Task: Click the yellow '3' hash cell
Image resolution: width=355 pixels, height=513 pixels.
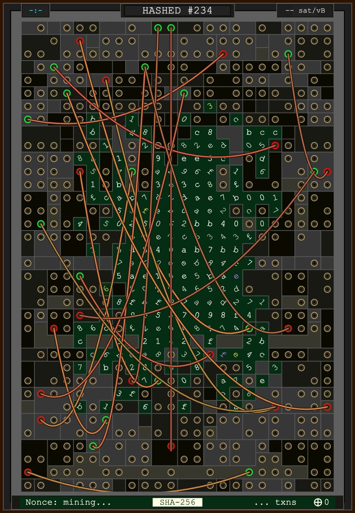Action: [210, 106]
